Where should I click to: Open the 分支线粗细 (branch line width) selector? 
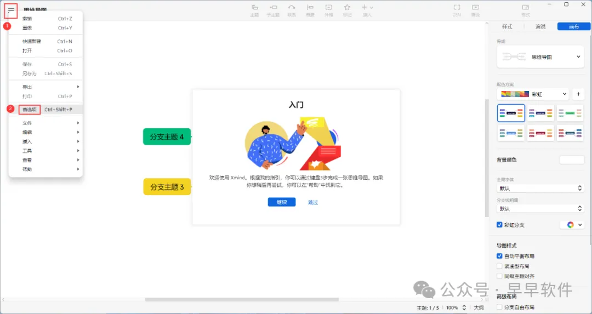click(540, 208)
